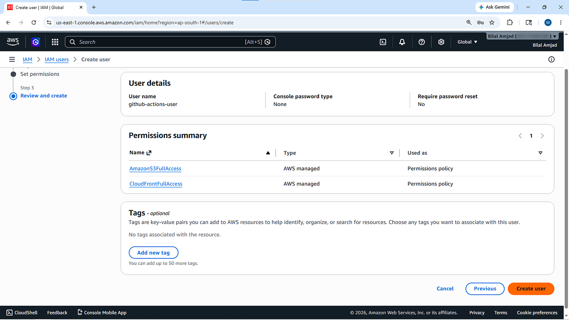
Task: Navigate to IAM breadcrumb
Action: 27,59
